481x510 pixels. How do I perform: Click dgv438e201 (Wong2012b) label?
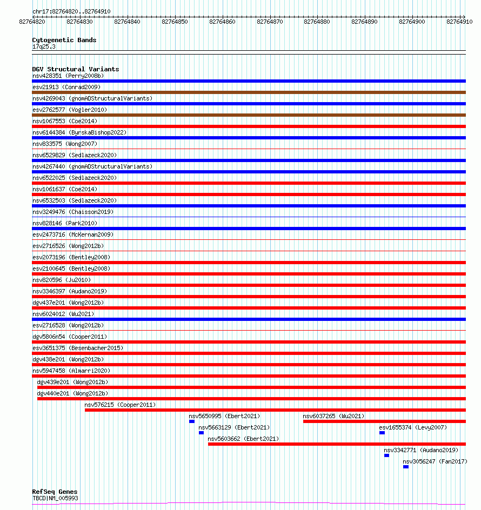coord(68,359)
